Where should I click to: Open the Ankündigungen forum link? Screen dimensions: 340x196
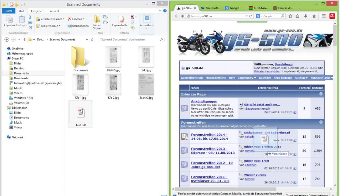pos(204,101)
